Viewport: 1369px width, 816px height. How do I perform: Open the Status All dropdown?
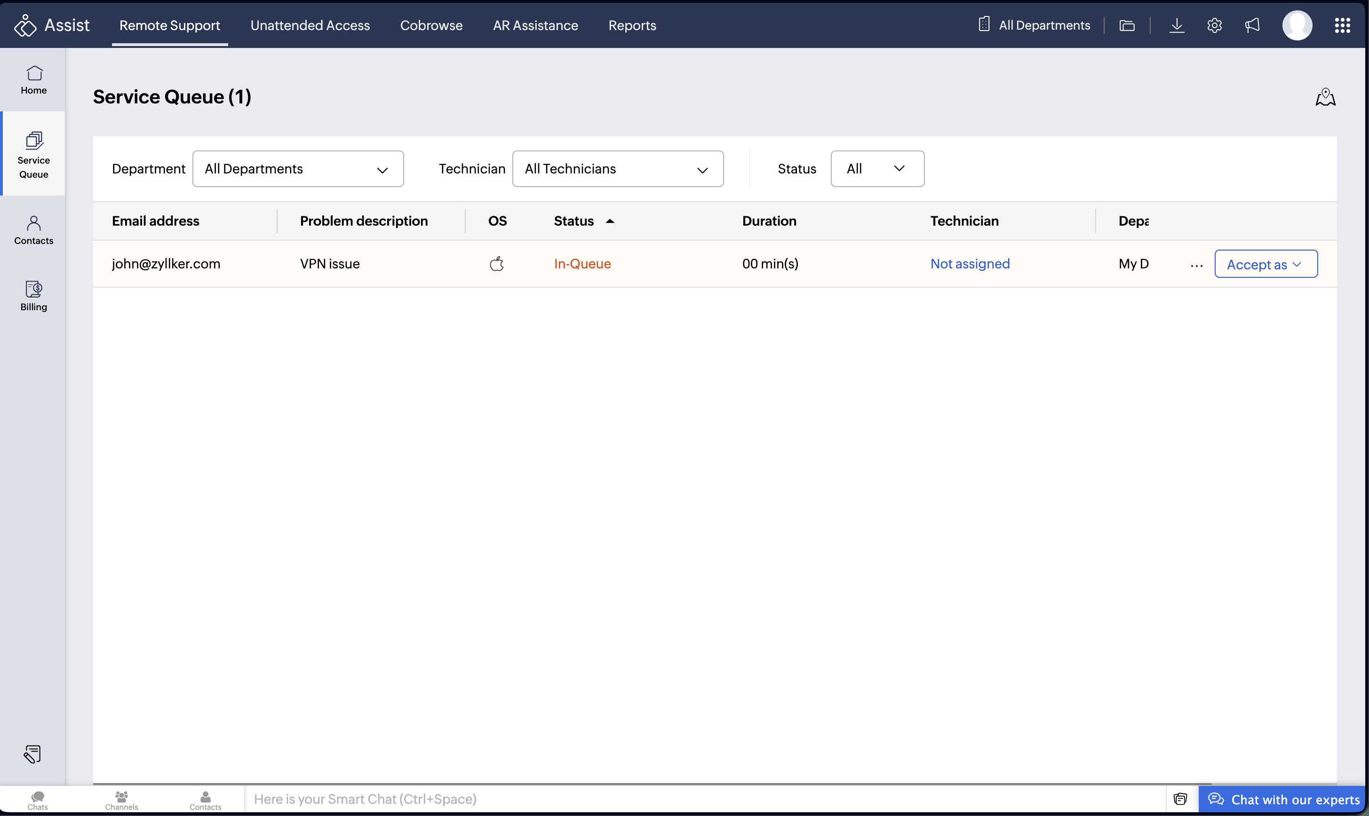[x=877, y=169]
